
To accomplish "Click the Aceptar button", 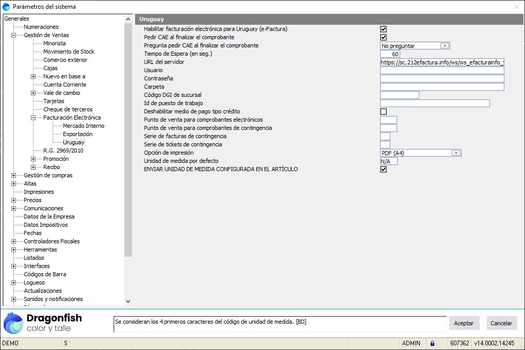I will 464,323.
